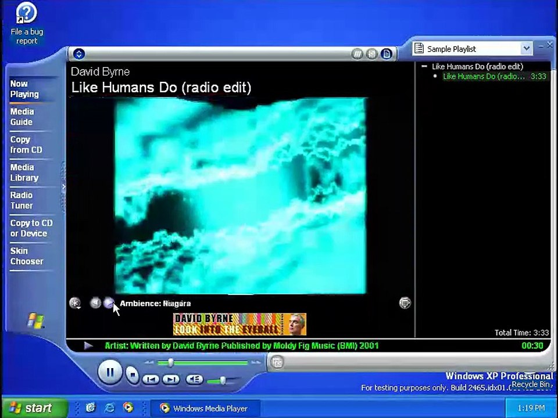This screenshot has height=418, width=558.
Task: Adjust the volume slider
Action: coord(223,381)
